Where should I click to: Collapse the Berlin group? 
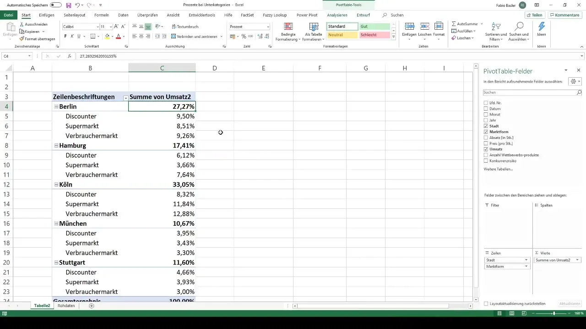pyautogui.click(x=56, y=106)
